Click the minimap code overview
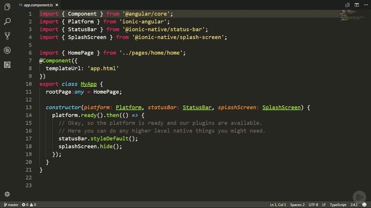This screenshot has width=371, height=208. (x=352, y=16)
